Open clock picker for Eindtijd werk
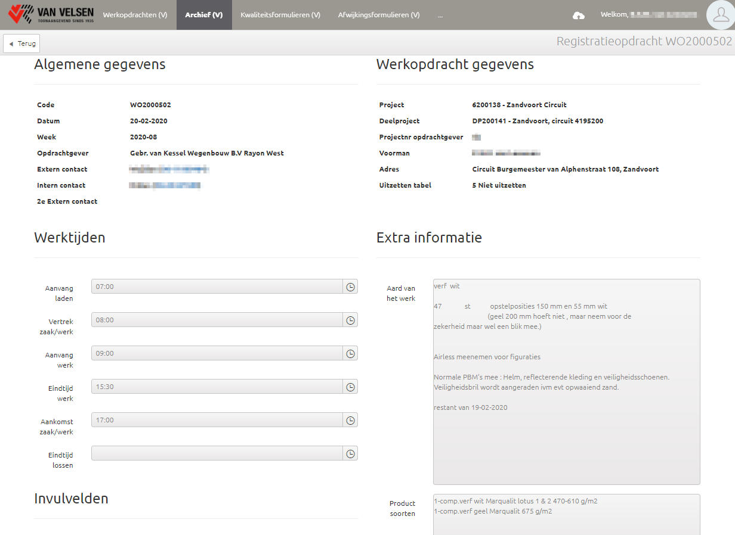Image resolution: width=735 pixels, height=535 pixels. tap(351, 387)
